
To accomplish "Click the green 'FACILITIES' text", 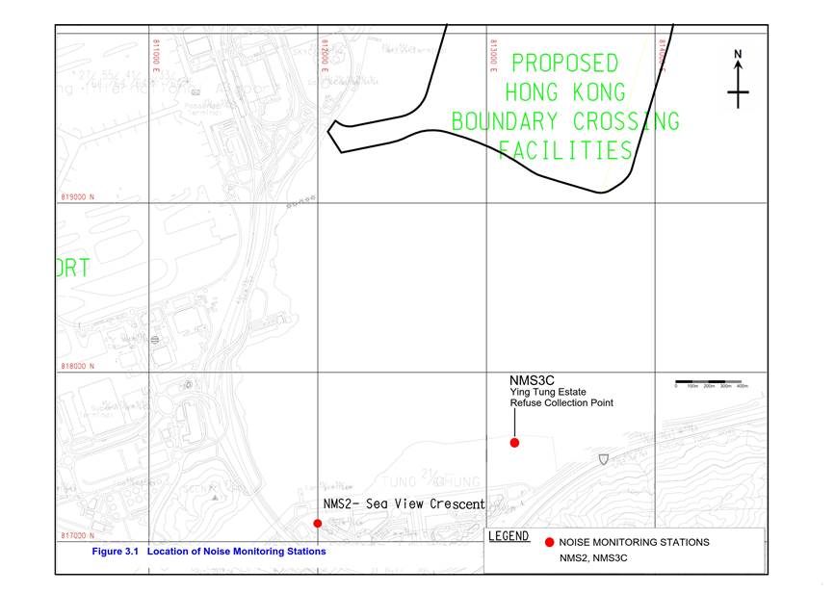I will coord(565,150).
